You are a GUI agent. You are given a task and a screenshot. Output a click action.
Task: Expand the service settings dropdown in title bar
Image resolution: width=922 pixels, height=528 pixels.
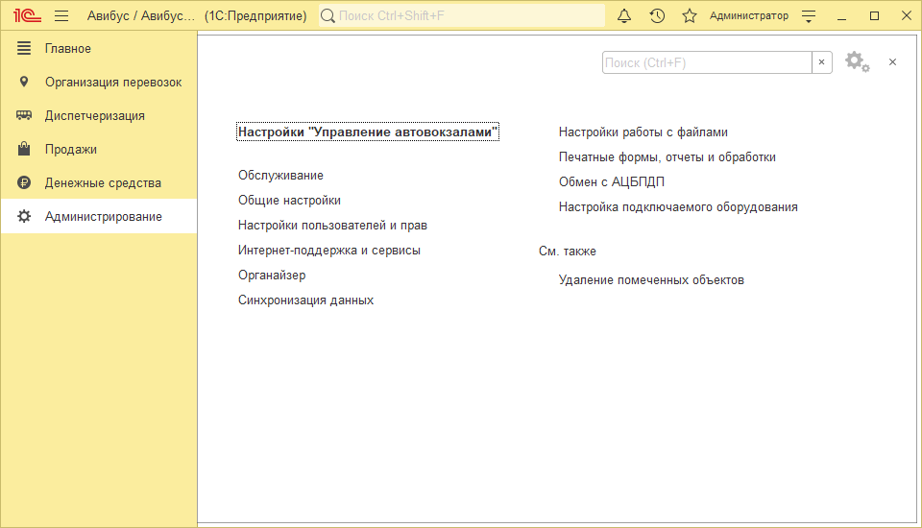pos(809,16)
